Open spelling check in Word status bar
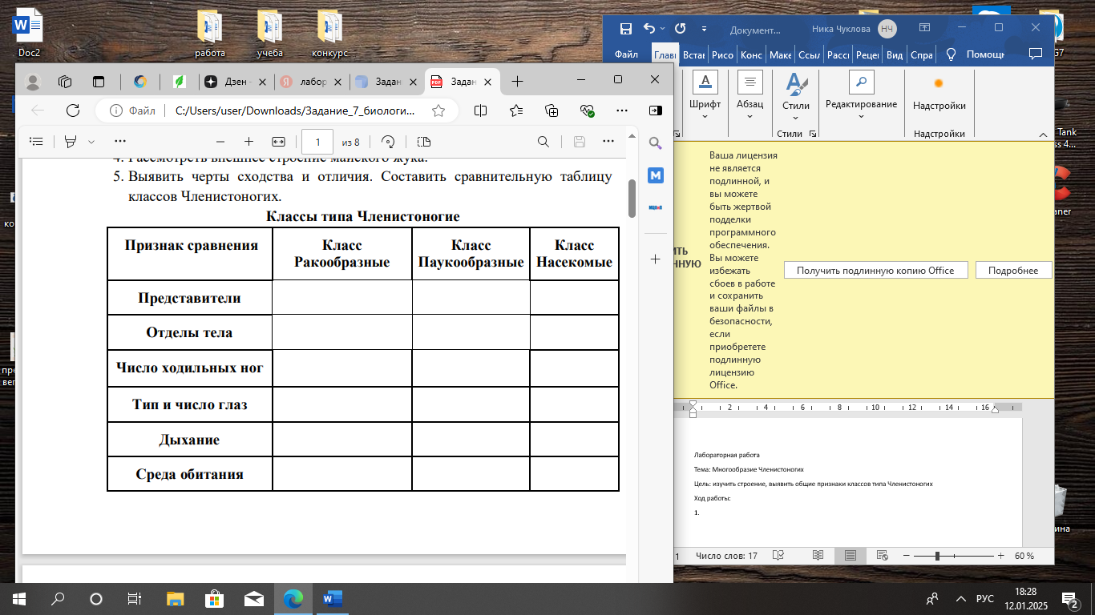1095x615 pixels. (777, 555)
